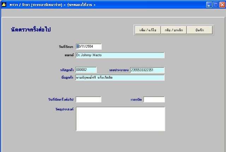Image resolution: width=226 pixels, height=152 pixels.
Task: Click the แพทย์ label beside the doctor field
Action: [x=69, y=55]
